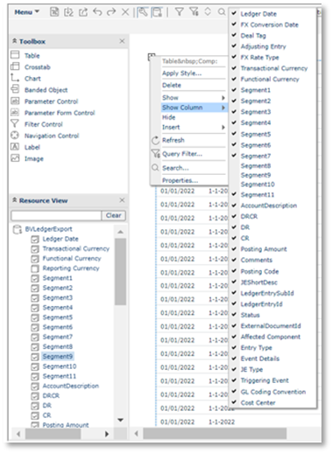Toggle the Reporting Currency checkbox
The height and width of the screenshot is (453, 332).
coord(35,268)
